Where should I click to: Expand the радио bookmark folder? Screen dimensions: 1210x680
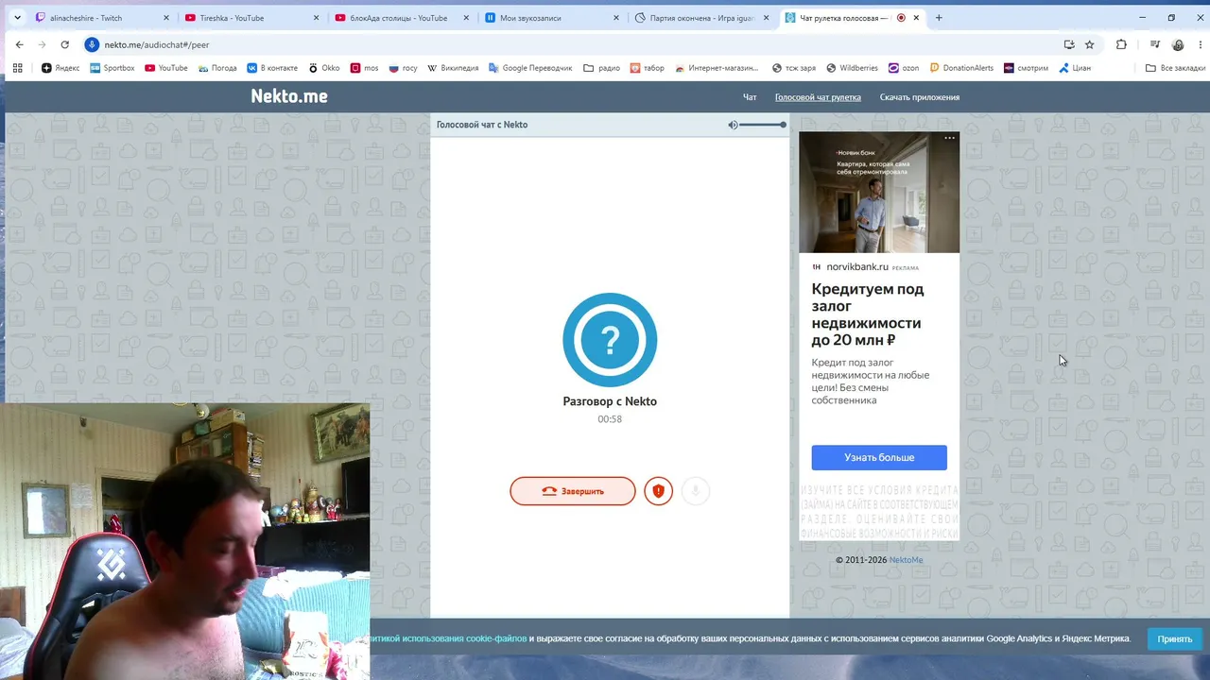pyautogui.click(x=601, y=68)
